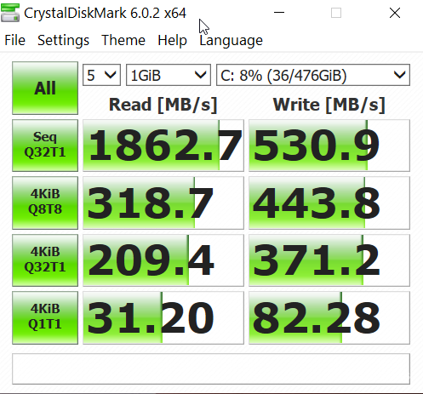This screenshot has width=423, height=394.
Task: Start the 4KiB Q32T1 benchmark
Action: pyautogui.click(x=45, y=260)
